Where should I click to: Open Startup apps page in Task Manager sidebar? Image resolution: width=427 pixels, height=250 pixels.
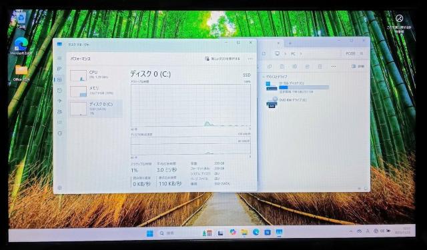[x=59, y=101]
